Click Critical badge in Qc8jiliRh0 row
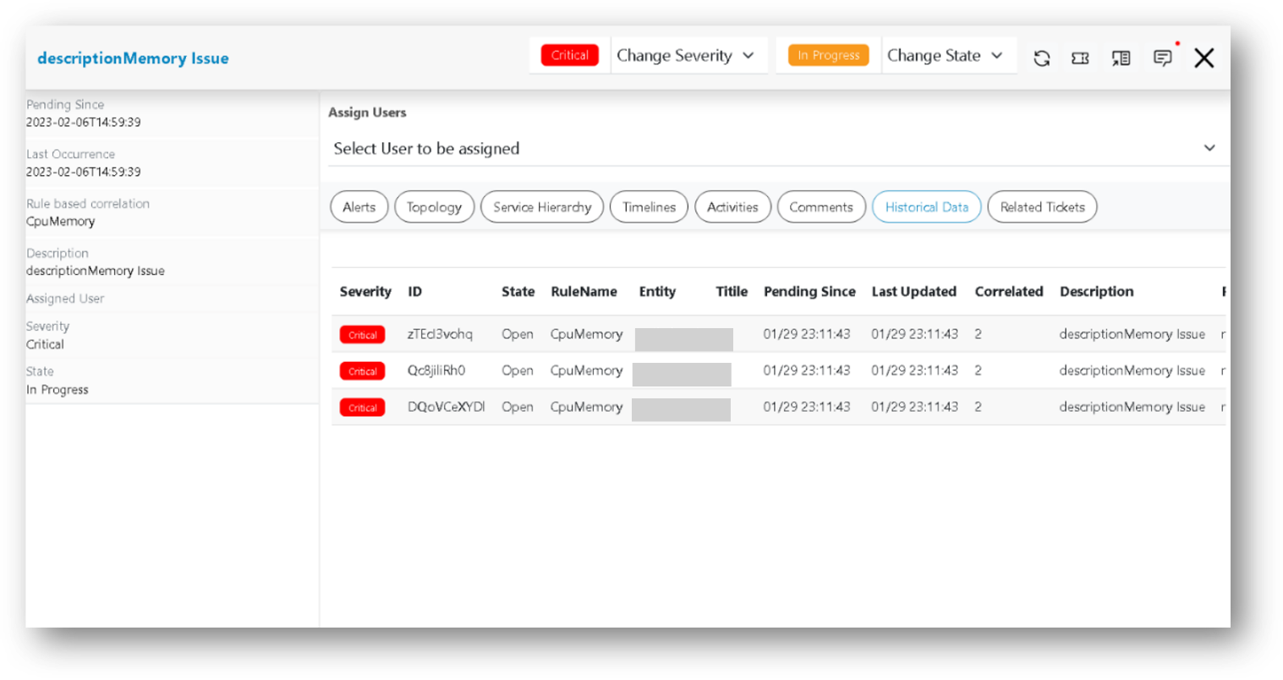Screen dimensions: 1283x680 [x=362, y=371]
